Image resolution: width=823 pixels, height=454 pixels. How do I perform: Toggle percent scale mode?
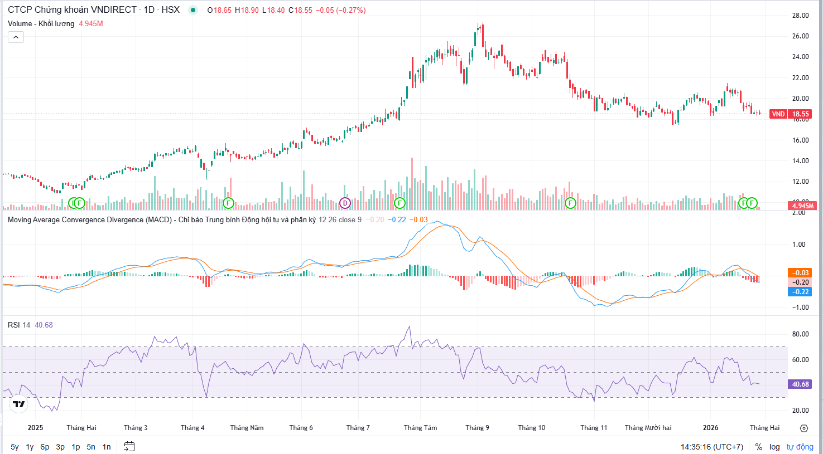[x=758, y=447]
